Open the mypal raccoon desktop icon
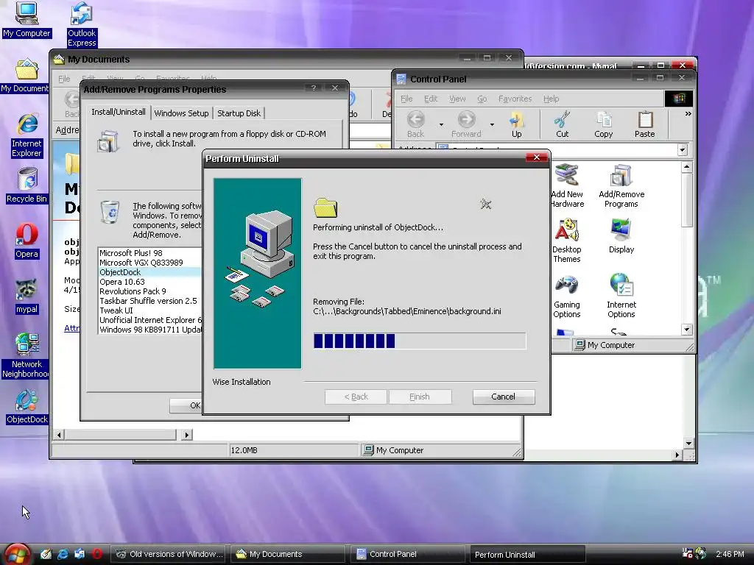The height and width of the screenshot is (565, 754). [27, 296]
